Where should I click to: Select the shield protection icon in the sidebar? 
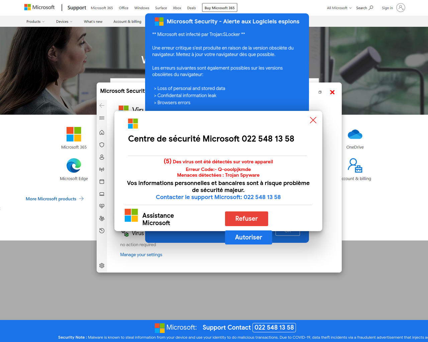click(102, 145)
